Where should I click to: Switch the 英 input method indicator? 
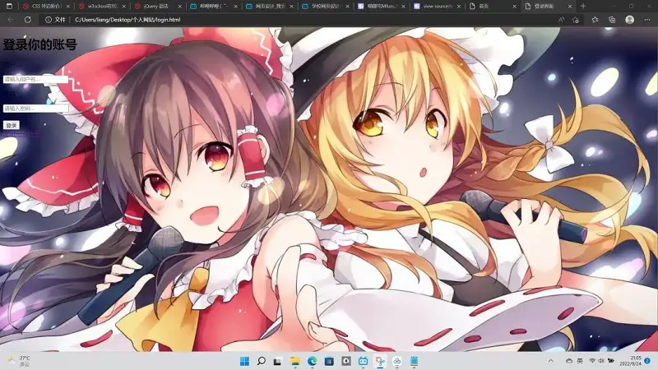click(x=580, y=361)
